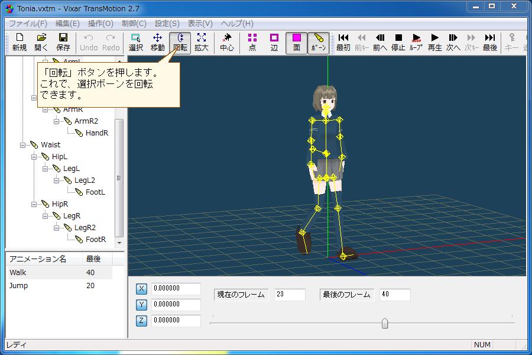Select the 拡大 scale tool
The width and height of the screenshot is (532, 355).
[x=201, y=42]
